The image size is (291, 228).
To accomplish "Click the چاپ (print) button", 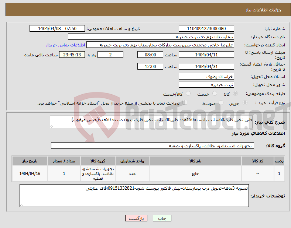I will tap(162, 218).
